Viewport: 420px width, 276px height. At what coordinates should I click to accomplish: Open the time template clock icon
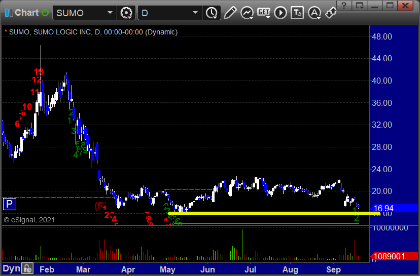coord(212,13)
